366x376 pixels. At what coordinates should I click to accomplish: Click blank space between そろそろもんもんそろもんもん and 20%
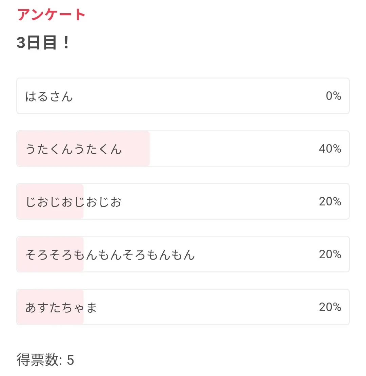[258, 255]
